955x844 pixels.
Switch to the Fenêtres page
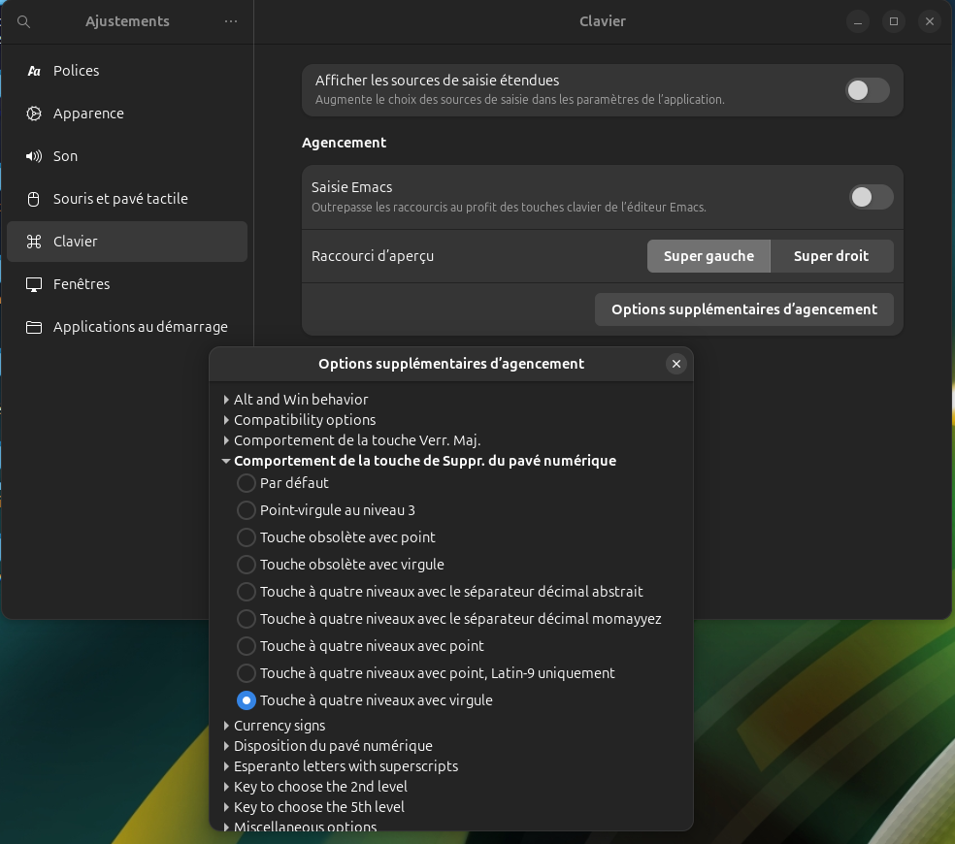tap(127, 284)
